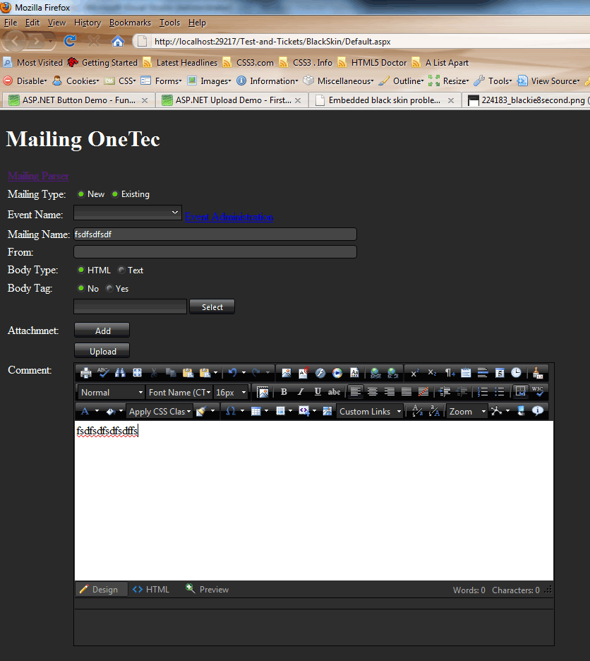Screen dimensions: 590x661
Task: Run the ABC spell check tool
Action: 103,373
